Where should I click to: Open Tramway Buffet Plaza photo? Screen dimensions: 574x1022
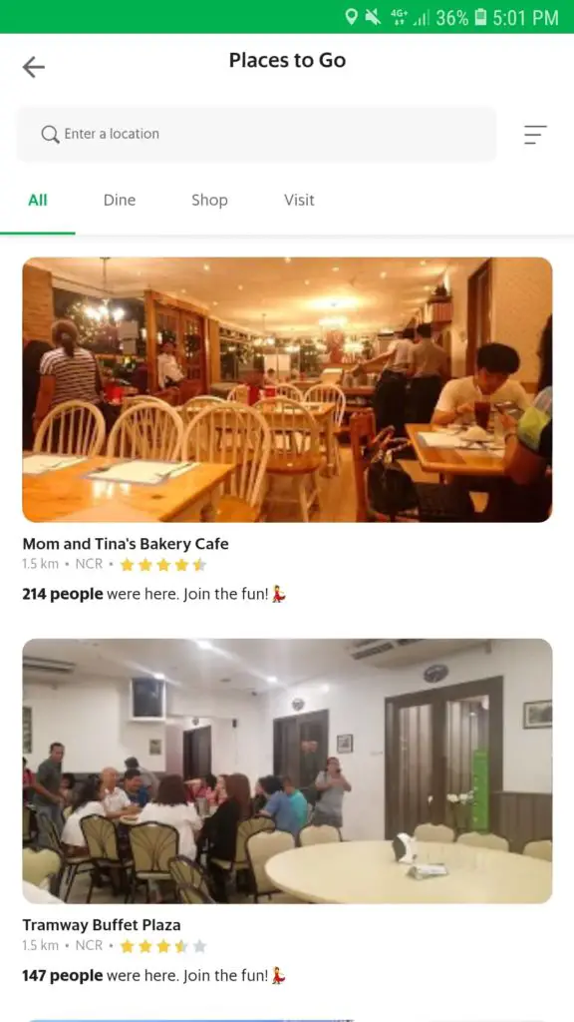click(287, 771)
